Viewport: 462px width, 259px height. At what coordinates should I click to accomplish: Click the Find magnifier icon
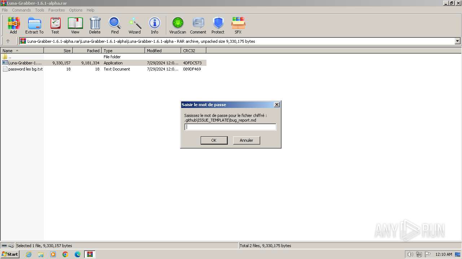[x=115, y=25]
